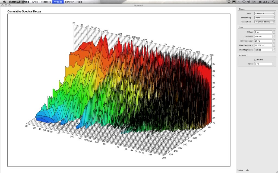Show the clock reading on 18.55
Image resolution: width=278 pixels, height=173 pixels.
[264, 2]
